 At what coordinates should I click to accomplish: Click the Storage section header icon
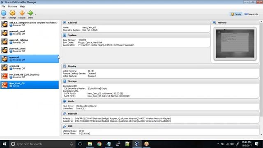(x=65, y=81)
